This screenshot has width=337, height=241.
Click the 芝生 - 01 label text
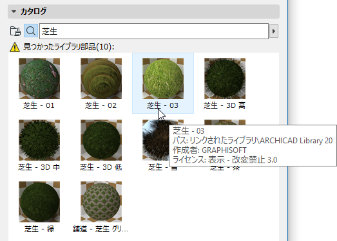click(x=39, y=105)
